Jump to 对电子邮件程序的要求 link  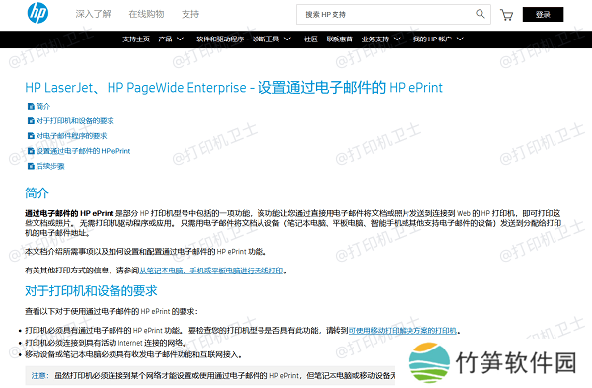click(71, 136)
